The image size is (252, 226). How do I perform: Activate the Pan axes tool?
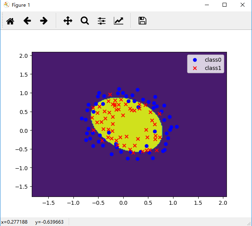[x=68, y=21]
